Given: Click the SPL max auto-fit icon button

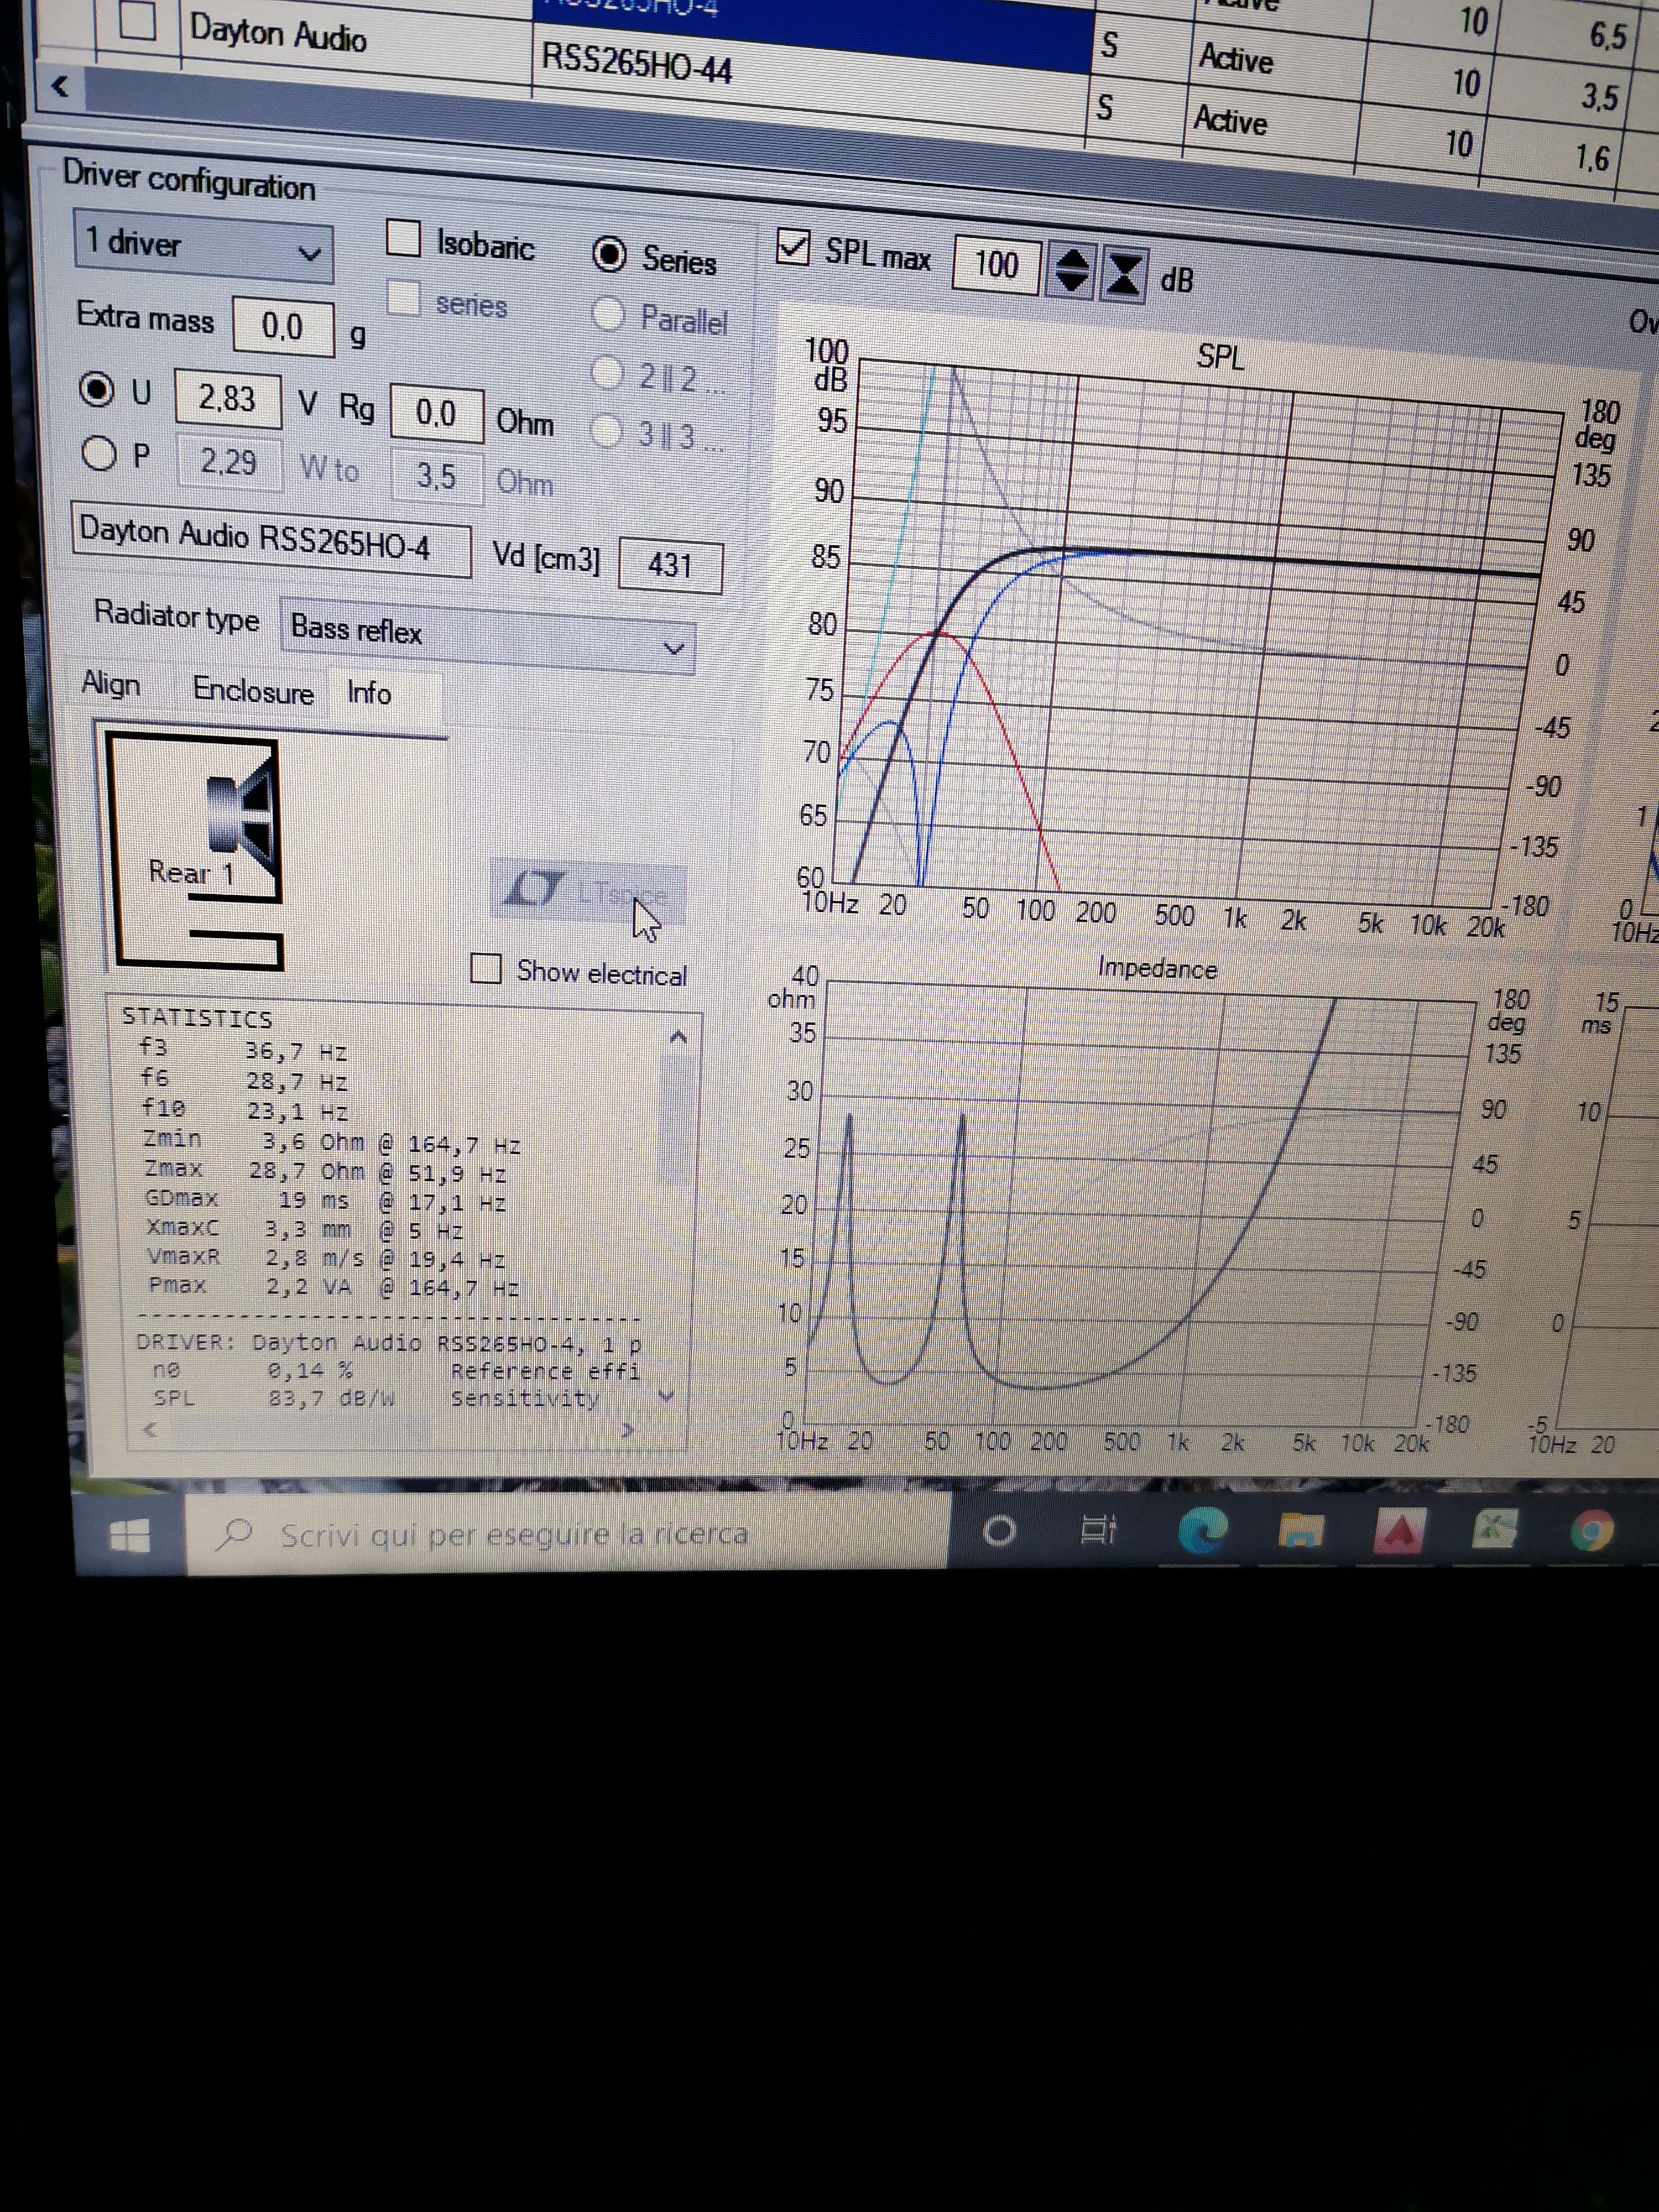Looking at the screenshot, I should pyautogui.click(x=1123, y=274).
